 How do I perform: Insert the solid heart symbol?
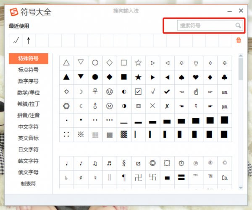pos(196,77)
